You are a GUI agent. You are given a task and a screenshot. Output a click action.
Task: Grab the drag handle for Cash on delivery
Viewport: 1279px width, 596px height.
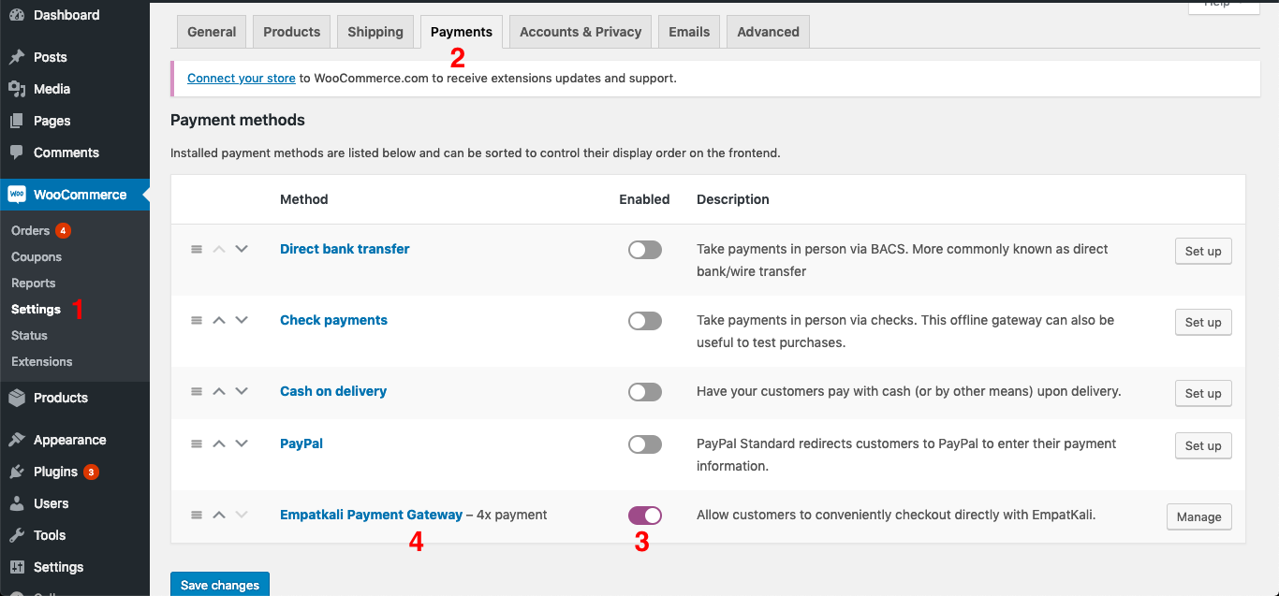197,391
